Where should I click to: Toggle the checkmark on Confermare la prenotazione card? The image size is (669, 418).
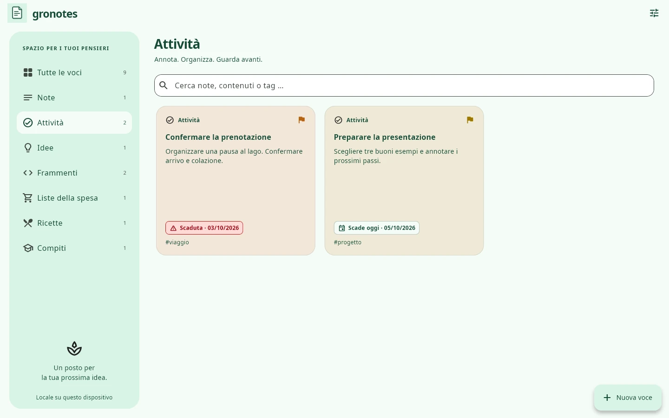tap(170, 120)
